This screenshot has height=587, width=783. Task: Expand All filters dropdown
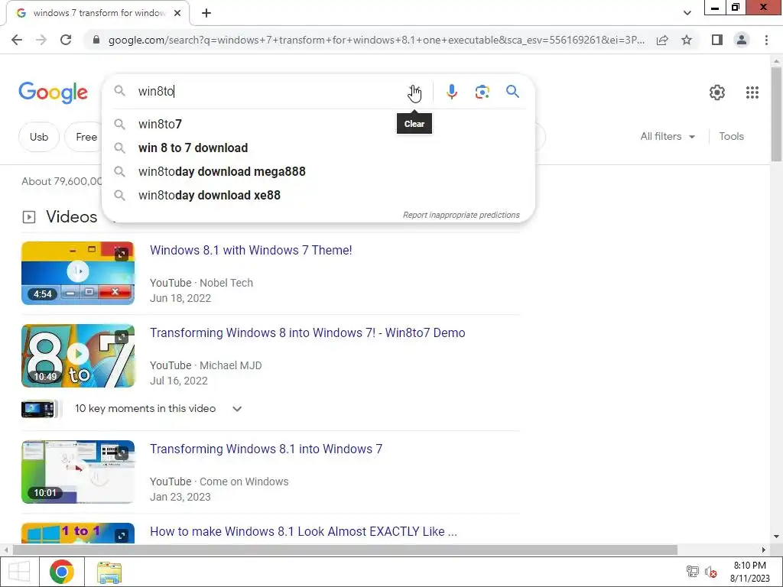click(667, 136)
